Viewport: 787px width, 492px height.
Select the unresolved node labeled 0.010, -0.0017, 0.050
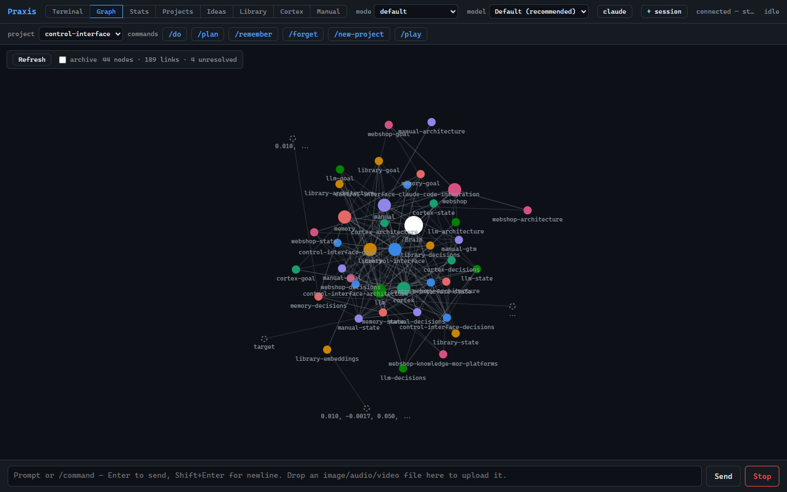click(367, 408)
